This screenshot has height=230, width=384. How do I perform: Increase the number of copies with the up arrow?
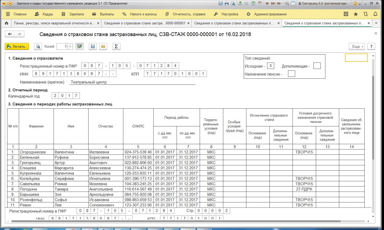70,45
